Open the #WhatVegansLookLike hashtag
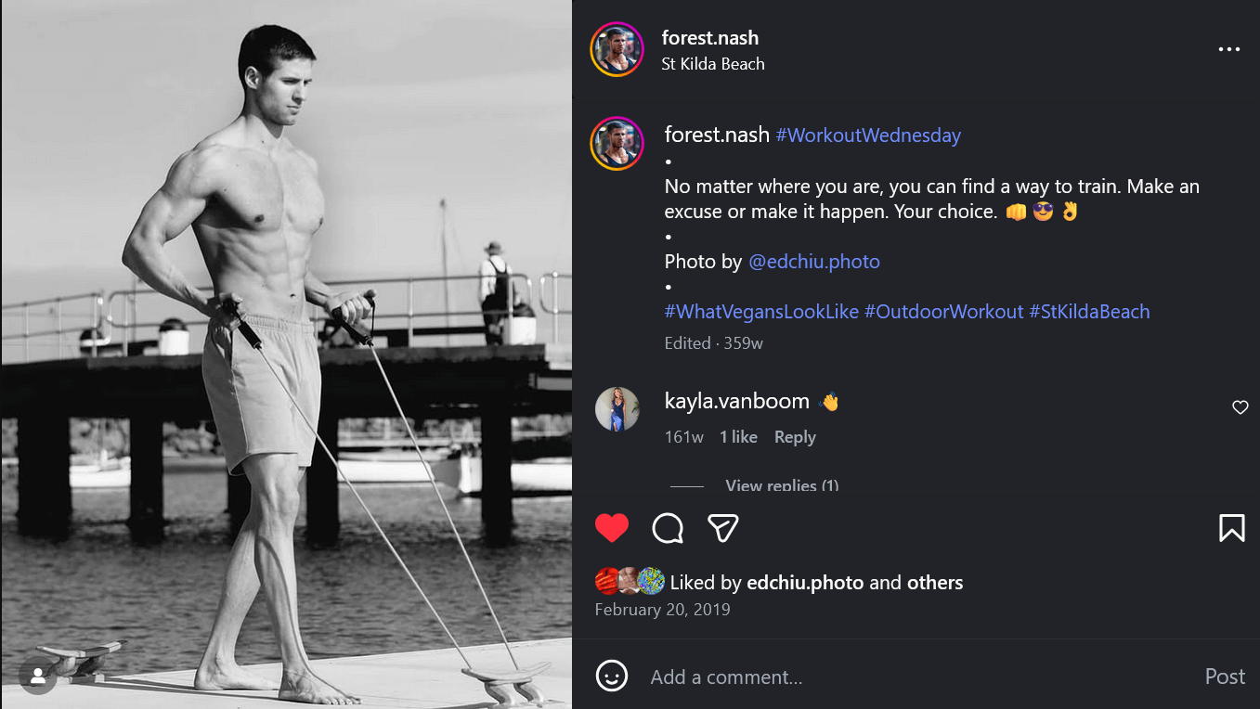This screenshot has height=709, width=1260. click(761, 312)
